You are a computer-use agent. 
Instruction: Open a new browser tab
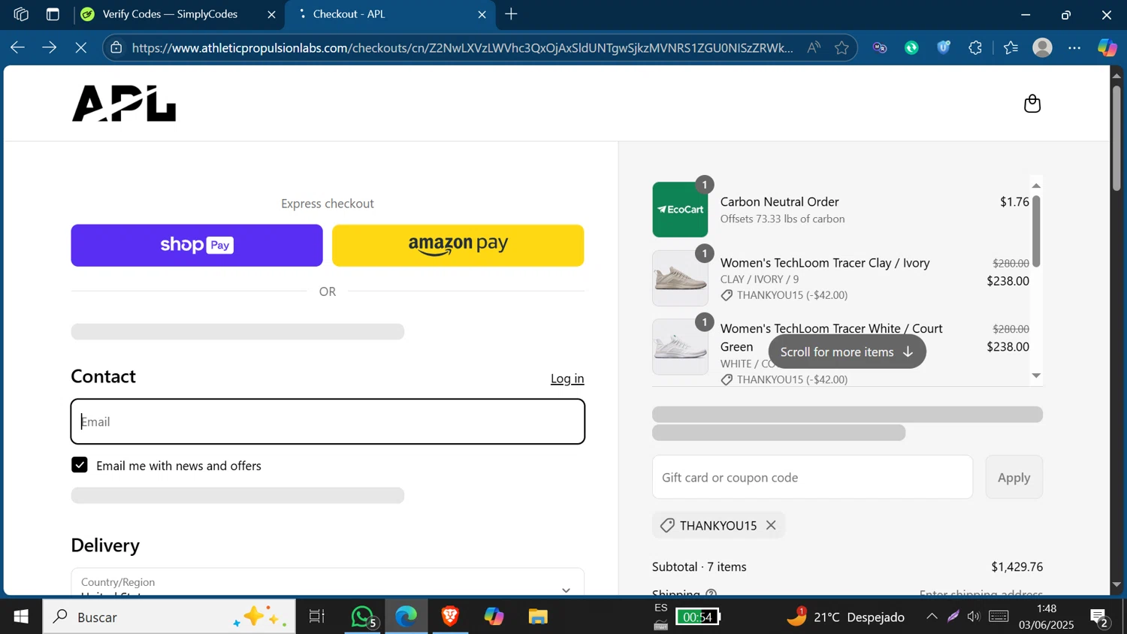(x=511, y=14)
